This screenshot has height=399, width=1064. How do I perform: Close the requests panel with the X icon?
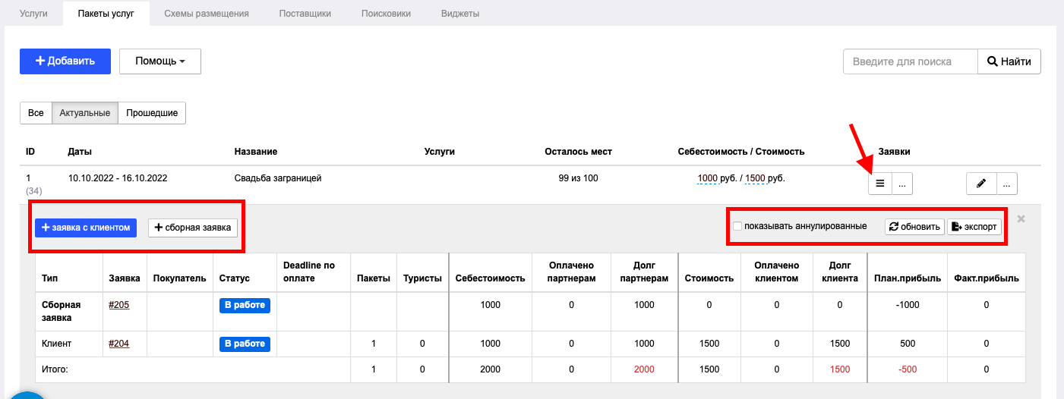click(x=1021, y=219)
